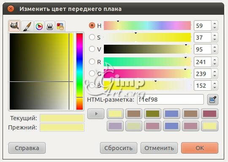The width and height of the screenshot is (228, 162).
Task: Select the H hue radio button
Action: tap(92, 25)
